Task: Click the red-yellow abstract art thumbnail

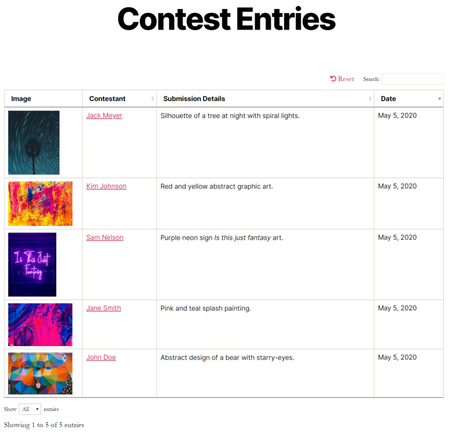Action: click(40, 203)
